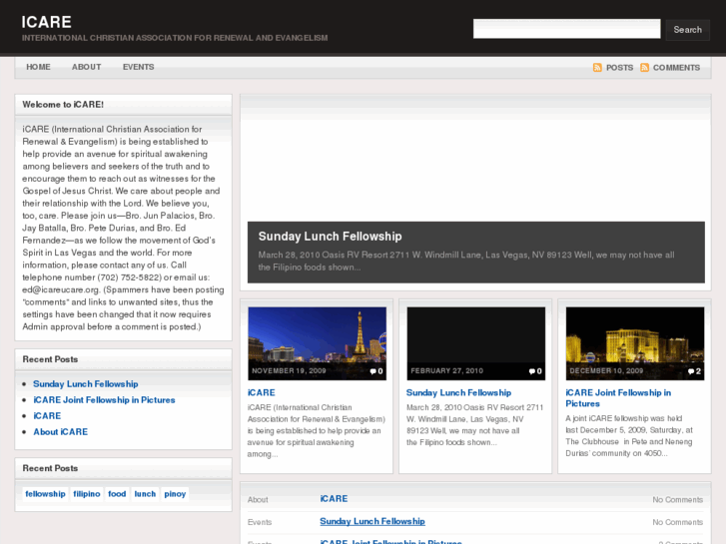Viewport: 726px width, 544px height.
Task: Select the food tag
Action: (x=117, y=494)
